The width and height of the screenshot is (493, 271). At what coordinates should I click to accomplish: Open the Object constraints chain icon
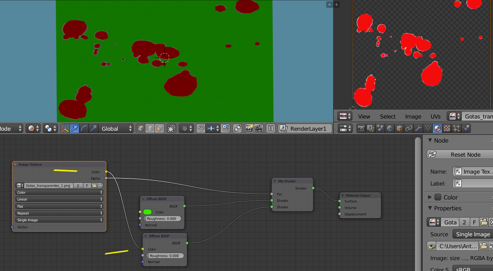click(409, 128)
